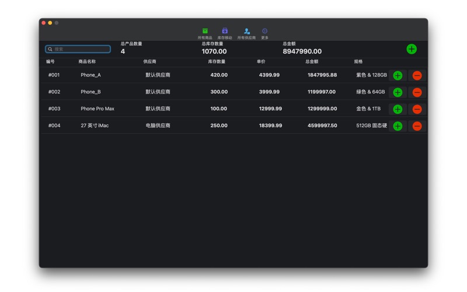The image size is (467, 292).
Task: Click red minus on 27 英寸 iMac row
Action: [417, 126]
